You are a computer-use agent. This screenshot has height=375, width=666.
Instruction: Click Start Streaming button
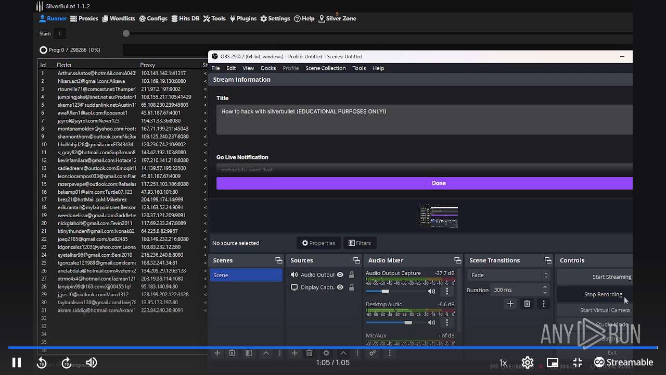point(595,277)
